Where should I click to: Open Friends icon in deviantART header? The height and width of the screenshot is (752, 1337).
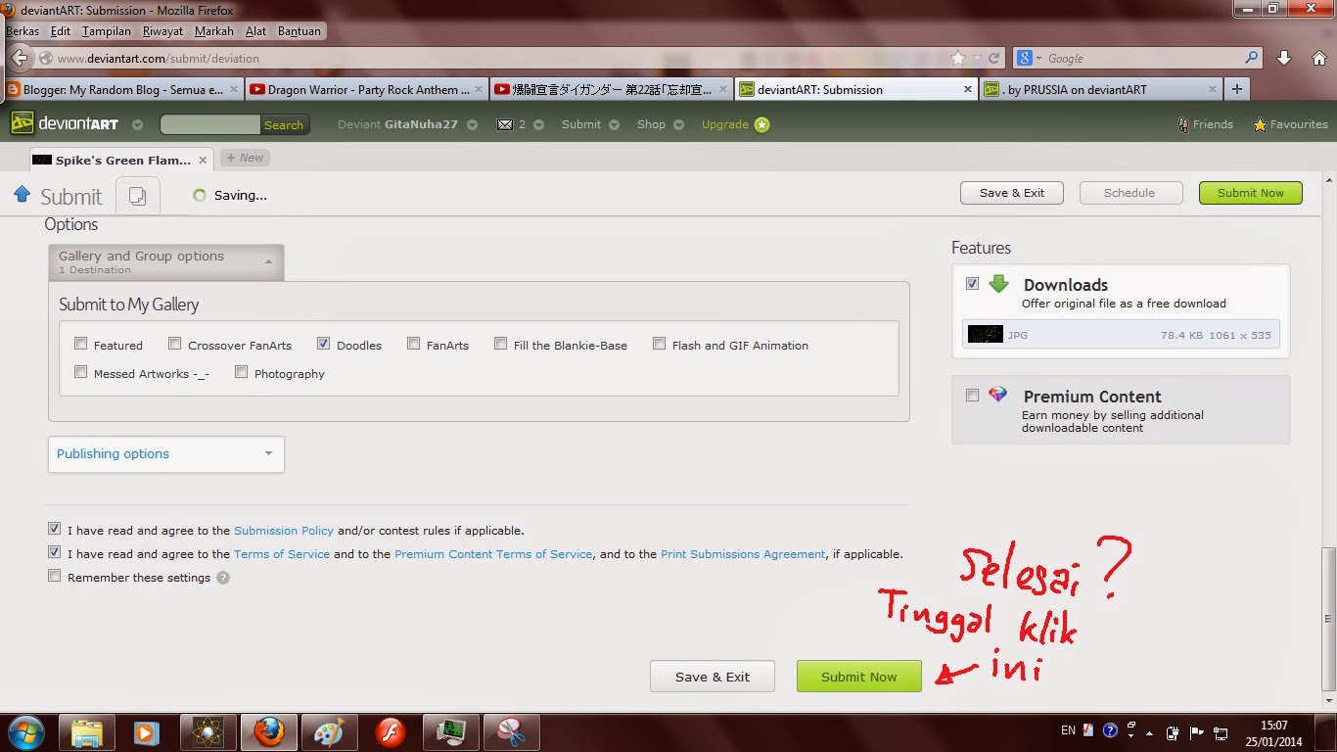pos(1182,124)
